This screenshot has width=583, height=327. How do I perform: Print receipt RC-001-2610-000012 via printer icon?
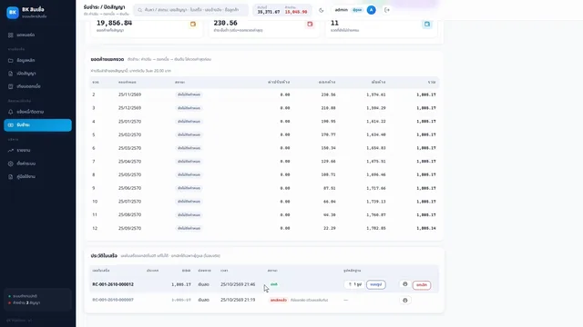[405, 284]
